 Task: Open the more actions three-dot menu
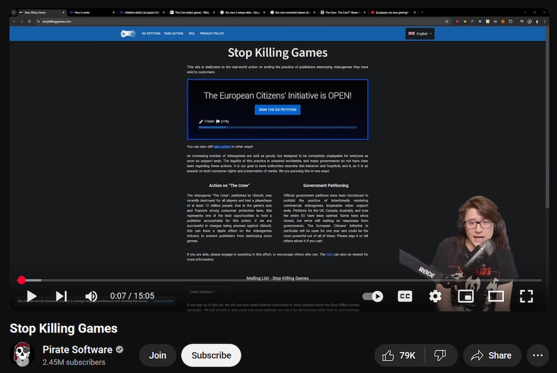pyautogui.click(x=538, y=355)
